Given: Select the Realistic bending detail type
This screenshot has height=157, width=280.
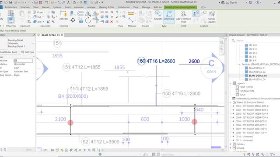Looking at the screenshot, I should [x=158, y=15].
